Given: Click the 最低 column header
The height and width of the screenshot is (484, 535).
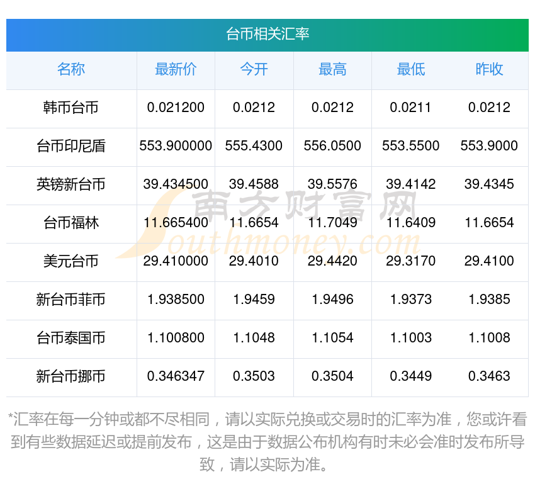Looking at the screenshot, I should coord(411,69).
